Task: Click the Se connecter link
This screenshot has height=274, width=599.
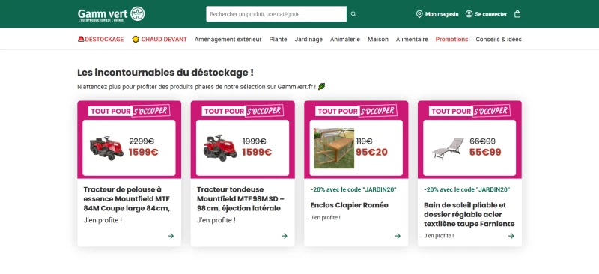Action: (x=491, y=14)
